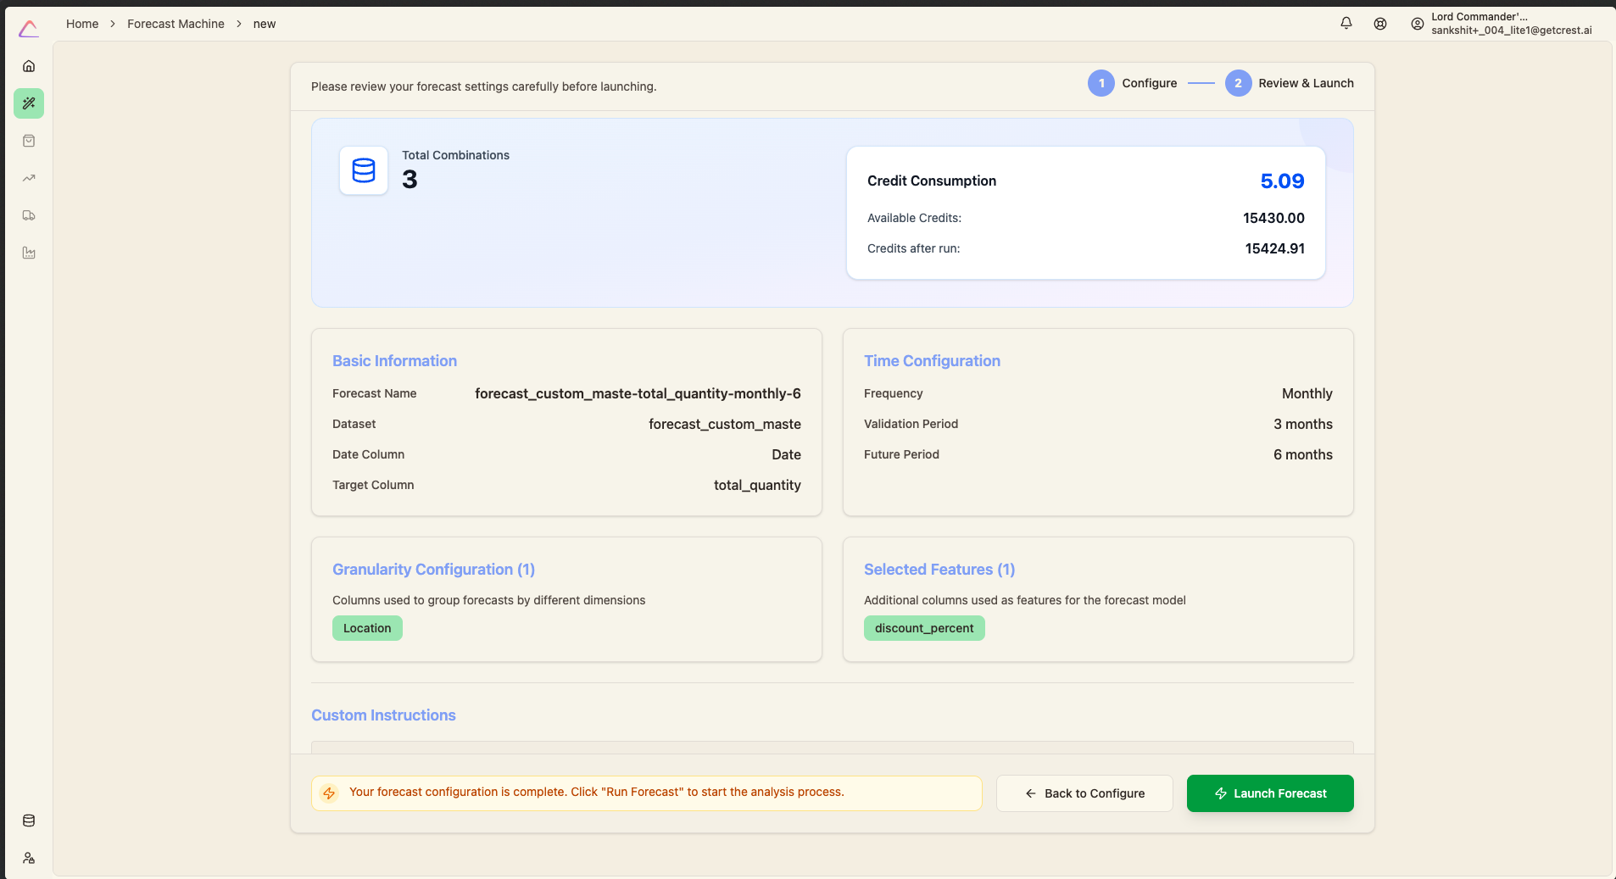Select the Forecast Machine magic wand icon

29,103
